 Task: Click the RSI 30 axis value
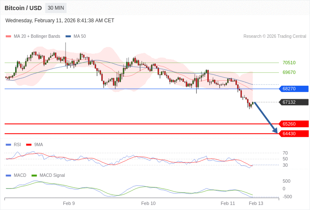[285, 165]
